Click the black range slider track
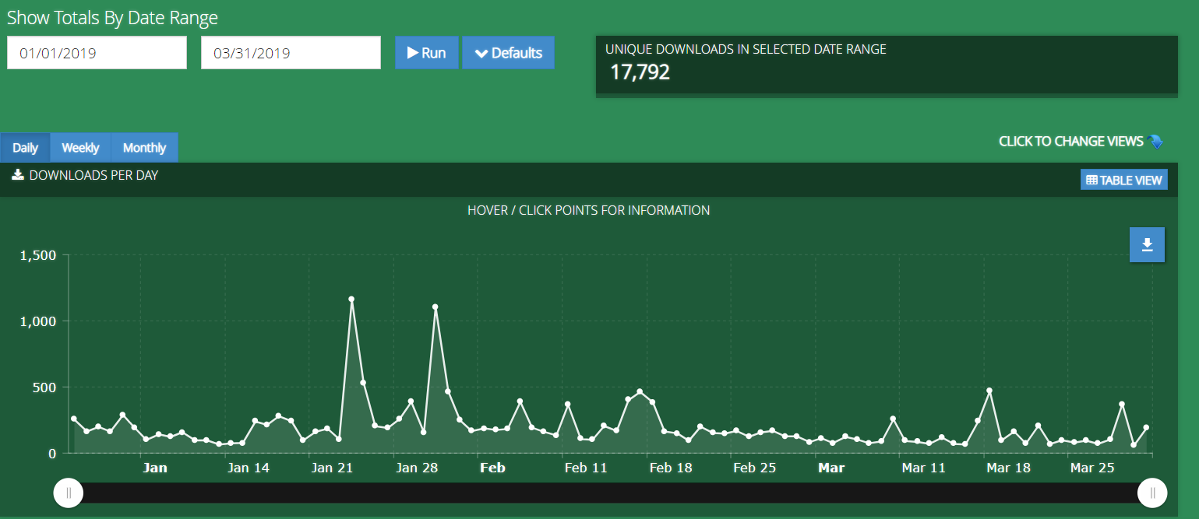This screenshot has width=1199, height=519. [608, 493]
